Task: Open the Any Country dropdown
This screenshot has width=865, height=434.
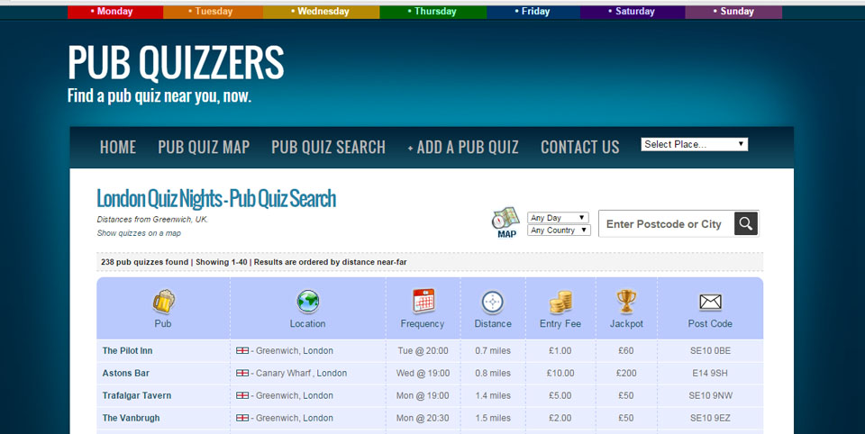Action: pyautogui.click(x=559, y=230)
